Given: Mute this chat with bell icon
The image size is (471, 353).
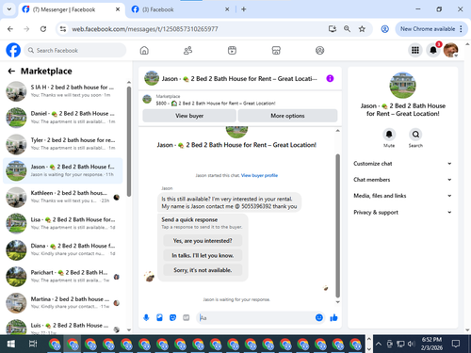Looking at the screenshot, I should (x=389, y=135).
